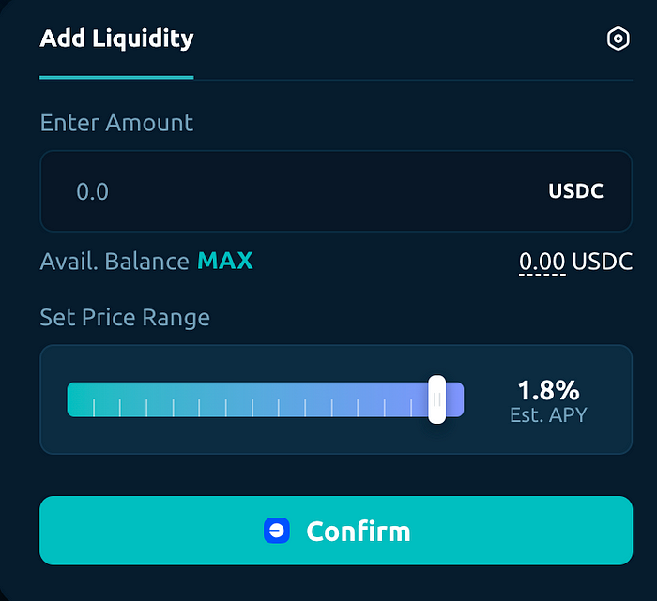Click the blue wallet icon on Confirm

click(x=277, y=531)
